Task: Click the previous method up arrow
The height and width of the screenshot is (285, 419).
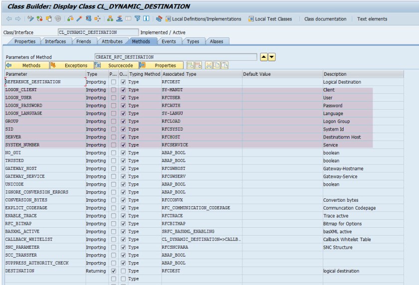Action: 264,57
